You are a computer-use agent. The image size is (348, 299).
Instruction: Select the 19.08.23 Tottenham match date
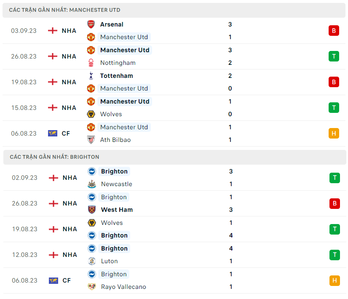[24, 82]
